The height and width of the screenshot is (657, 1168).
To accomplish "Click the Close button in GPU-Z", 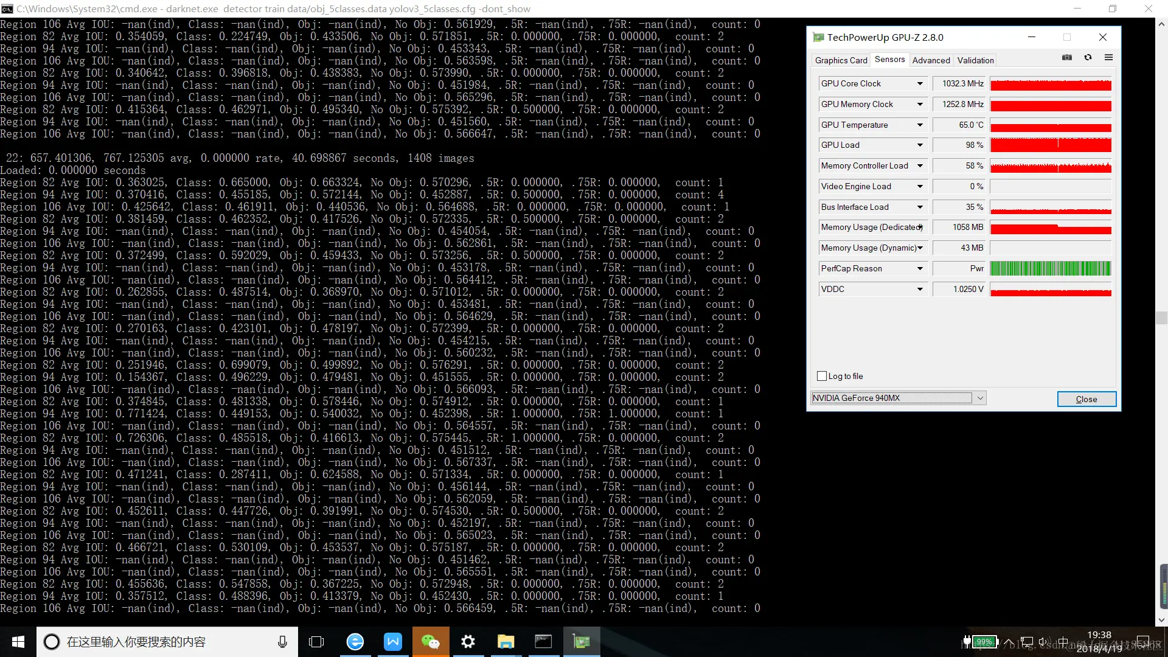I will [1086, 399].
